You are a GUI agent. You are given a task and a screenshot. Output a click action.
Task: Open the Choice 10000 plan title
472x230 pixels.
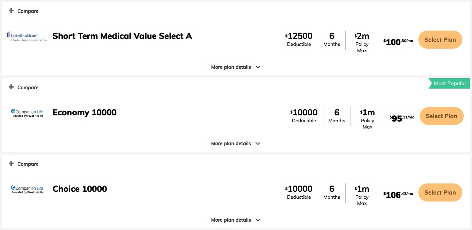click(80, 189)
